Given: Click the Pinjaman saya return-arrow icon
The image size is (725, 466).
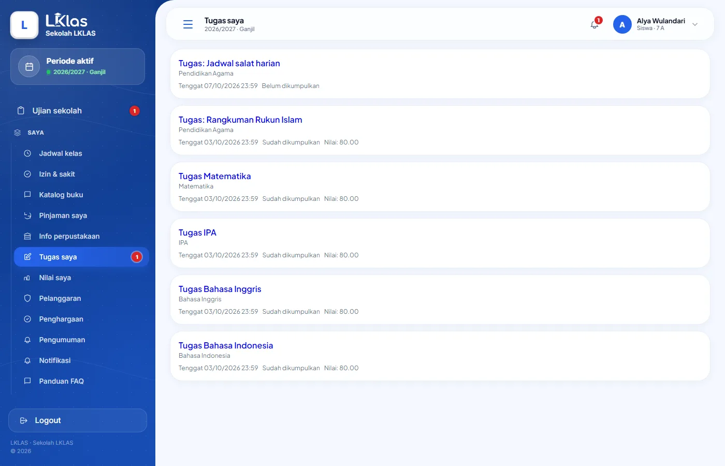Looking at the screenshot, I should 27,215.
